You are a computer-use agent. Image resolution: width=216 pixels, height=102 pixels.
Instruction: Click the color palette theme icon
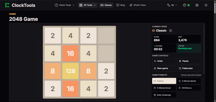pyautogui.click(x=184, y=5)
